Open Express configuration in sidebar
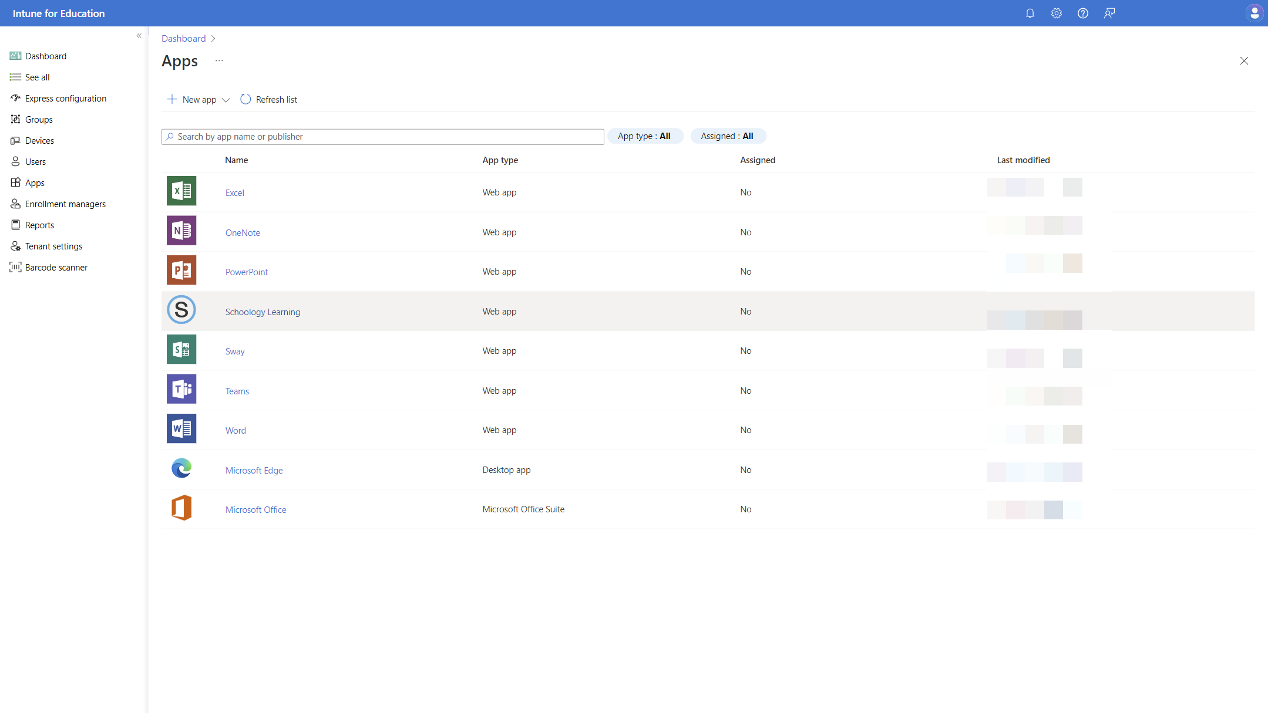1268x713 pixels. click(x=66, y=99)
